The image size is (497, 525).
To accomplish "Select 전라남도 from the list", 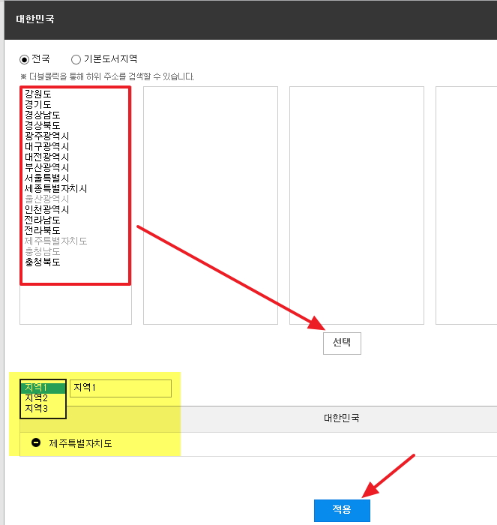I will (43, 220).
